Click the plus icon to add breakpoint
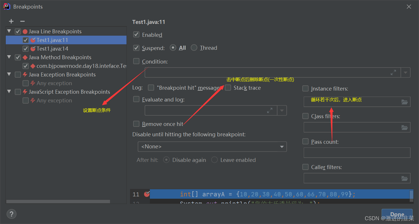This screenshot has height=224, width=419. tap(11, 21)
